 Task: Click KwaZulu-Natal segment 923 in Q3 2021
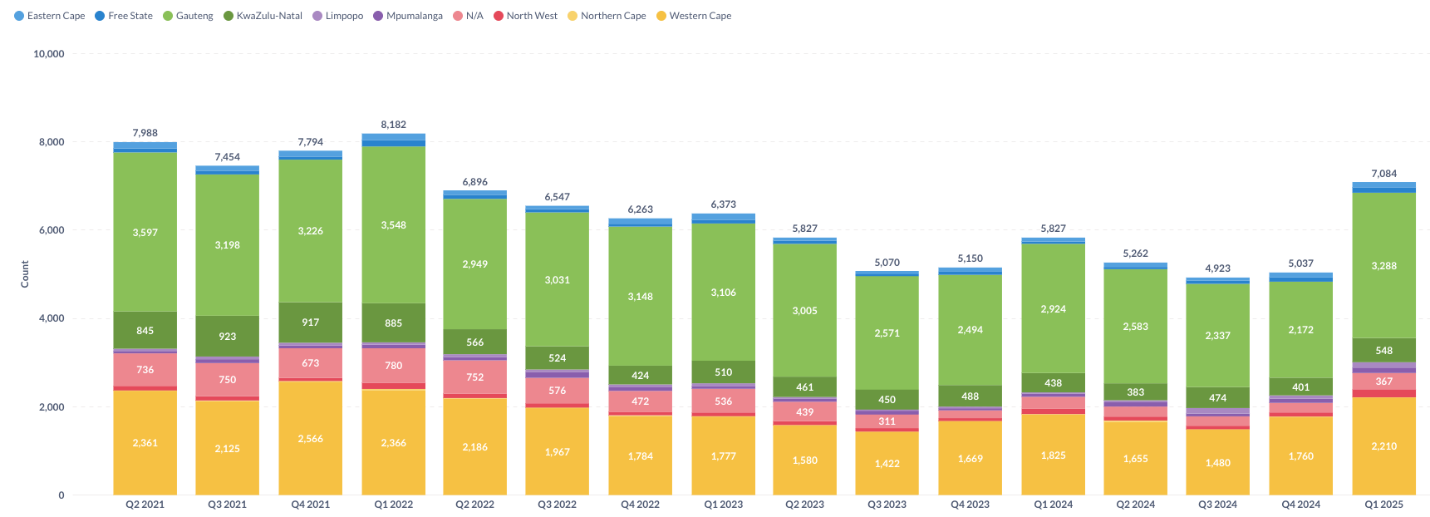pos(227,336)
